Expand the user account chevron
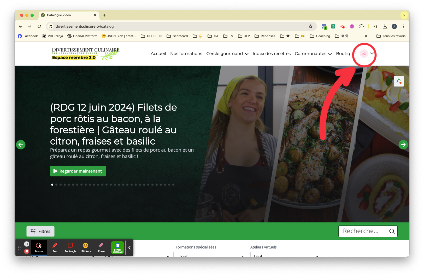 (372, 54)
